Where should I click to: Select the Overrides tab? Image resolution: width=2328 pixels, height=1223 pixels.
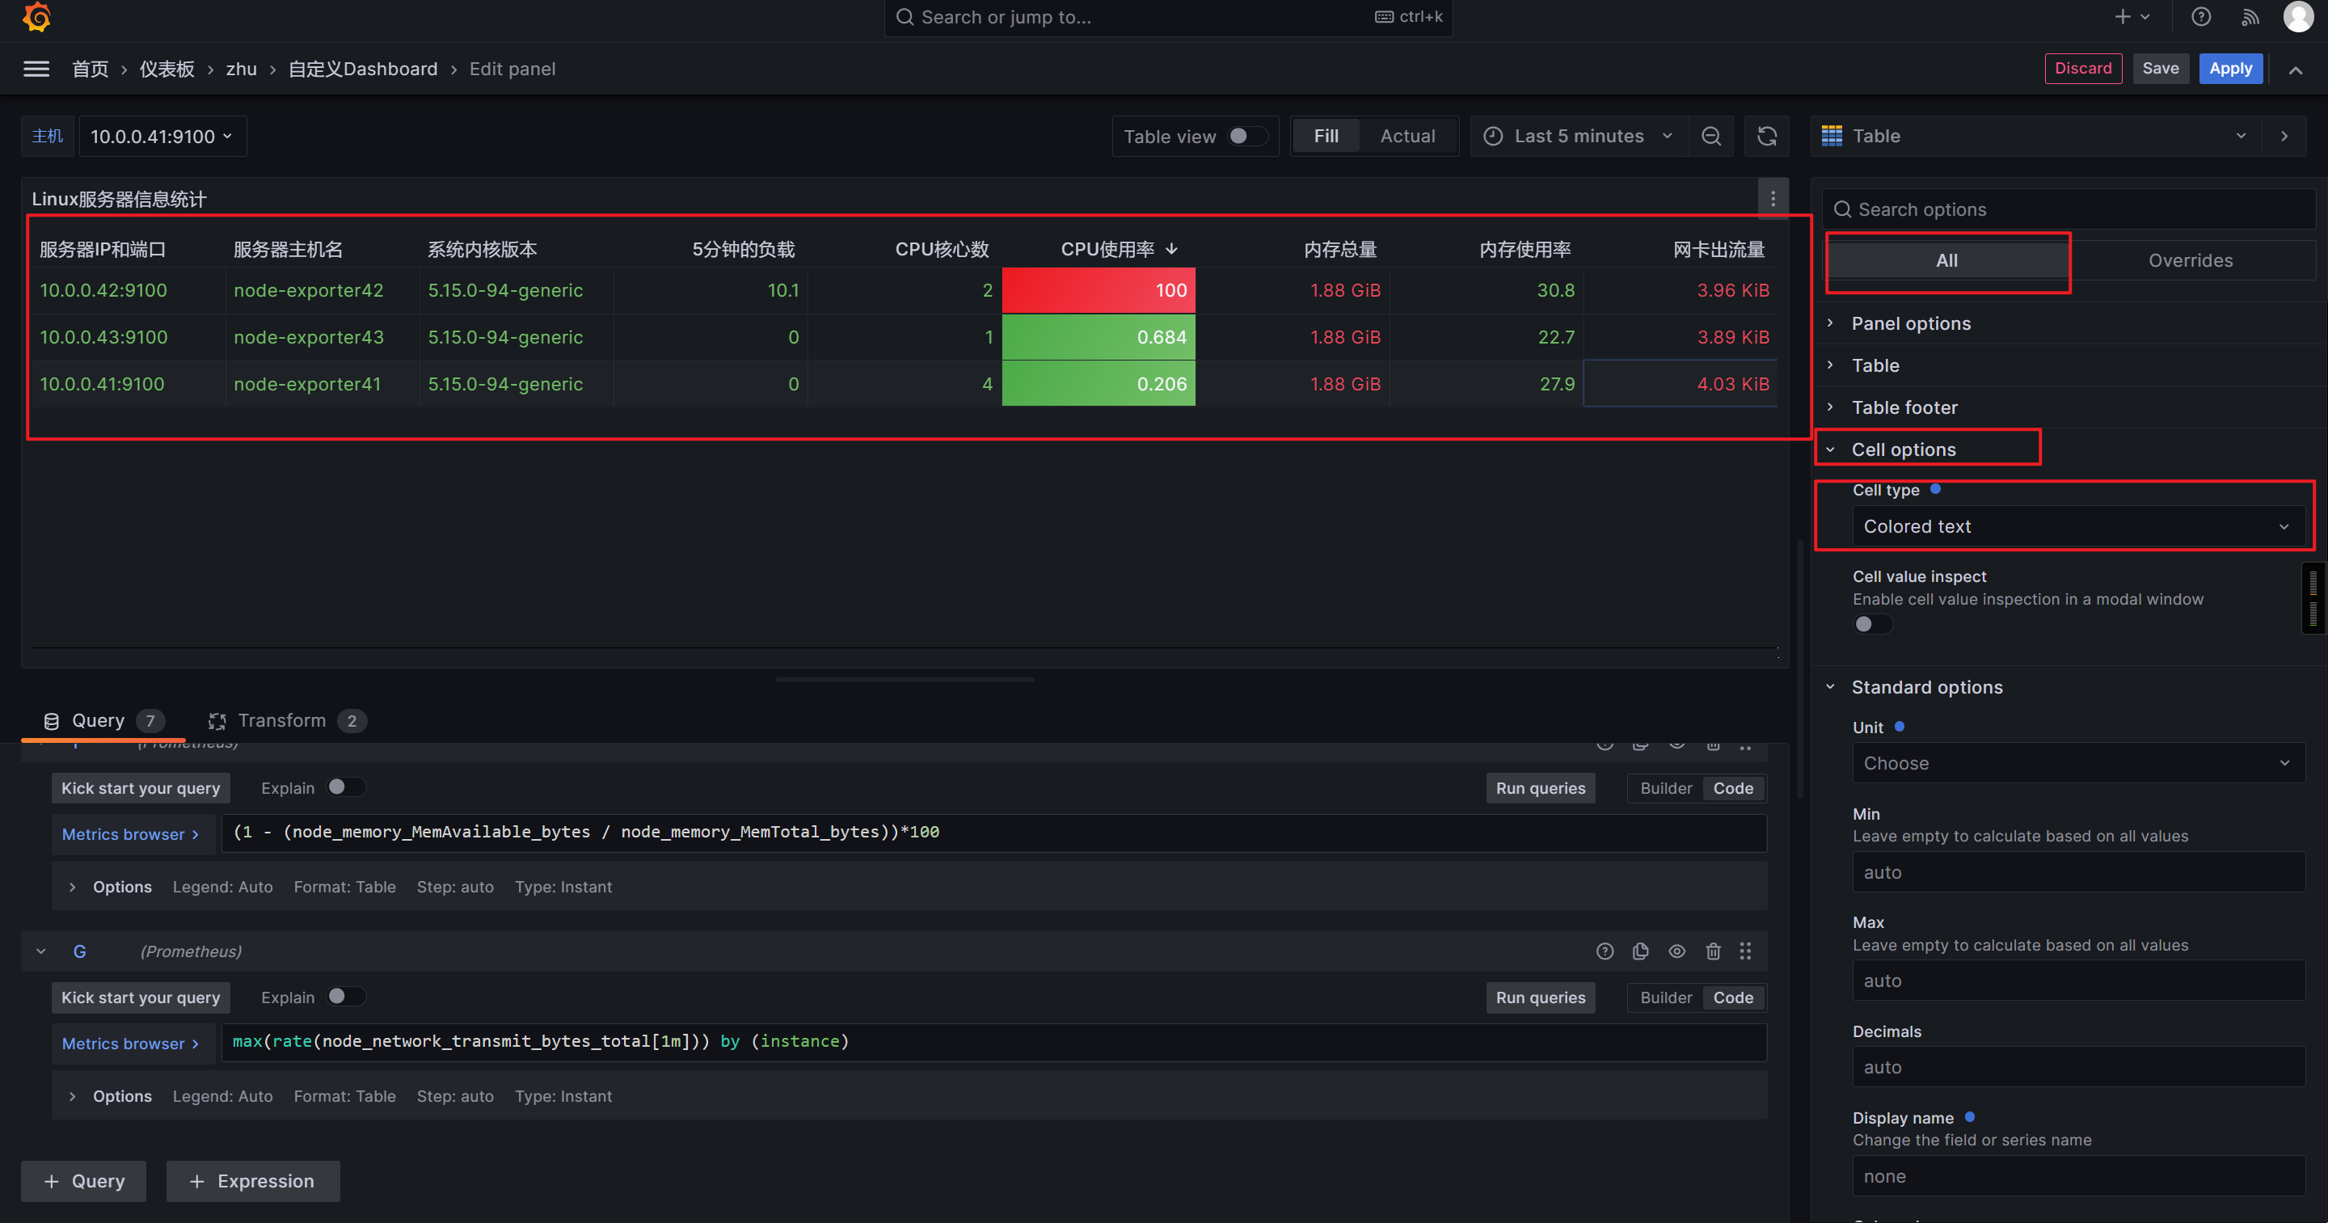(2190, 260)
